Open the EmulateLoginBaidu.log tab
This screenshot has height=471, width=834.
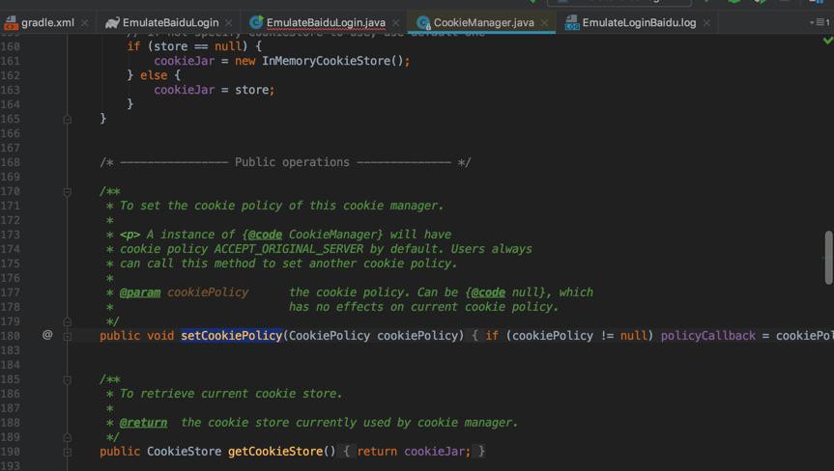click(x=639, y=23)
